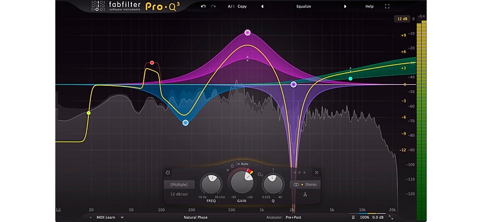Screen dimensions: 482x222
Task: Select next band with right triangle
Action: pos(305,173)
